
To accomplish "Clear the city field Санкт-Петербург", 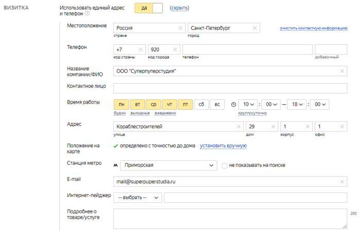I will (254, 28).
